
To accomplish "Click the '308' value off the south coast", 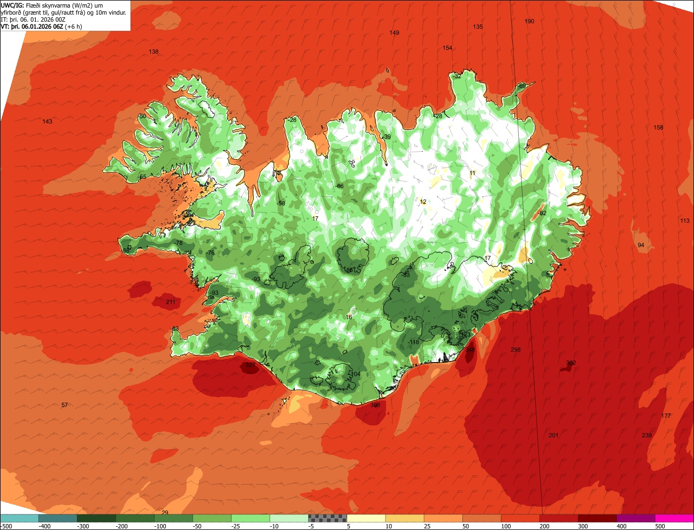I will coord(375,405).
